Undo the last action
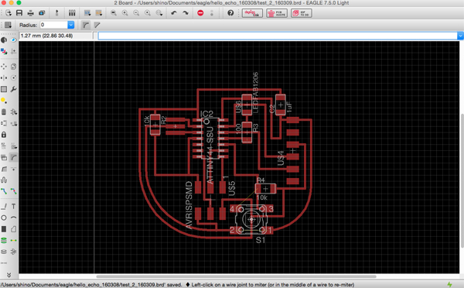 click(174, 13)
